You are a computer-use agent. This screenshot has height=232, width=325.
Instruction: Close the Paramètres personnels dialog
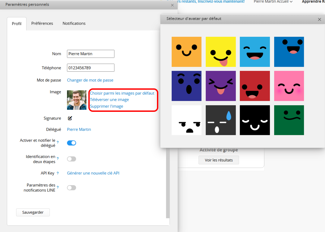[x=172, y=5]
